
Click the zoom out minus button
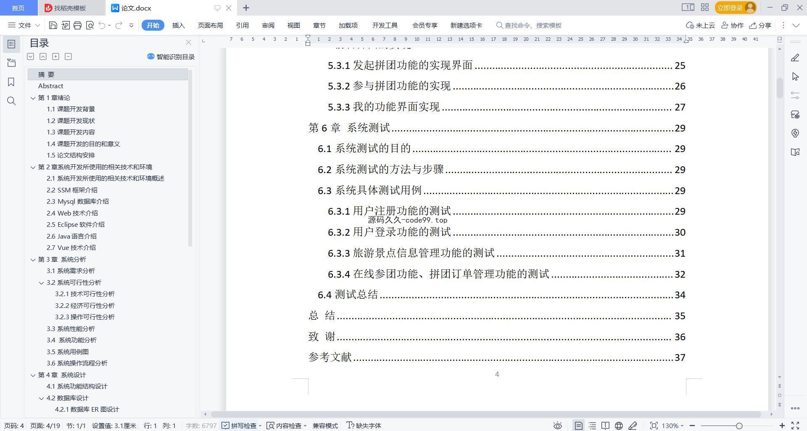pos(692,426)
